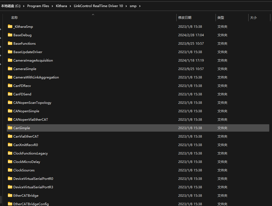Click the _KitharaSmp folder icon
Viewport: 272px width, 206px height.
coord(10,26)
